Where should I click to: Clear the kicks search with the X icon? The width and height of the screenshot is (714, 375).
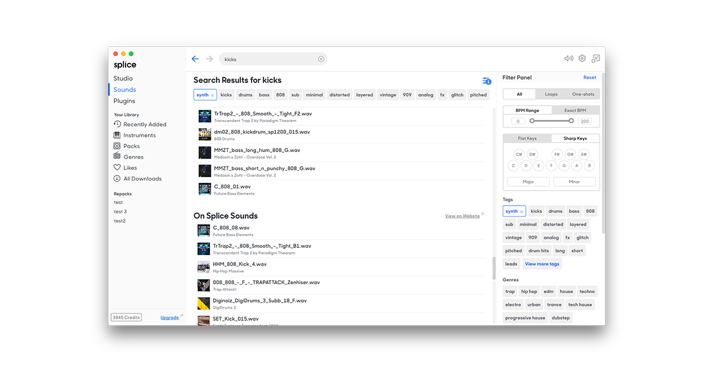click(x=321, y=59)
